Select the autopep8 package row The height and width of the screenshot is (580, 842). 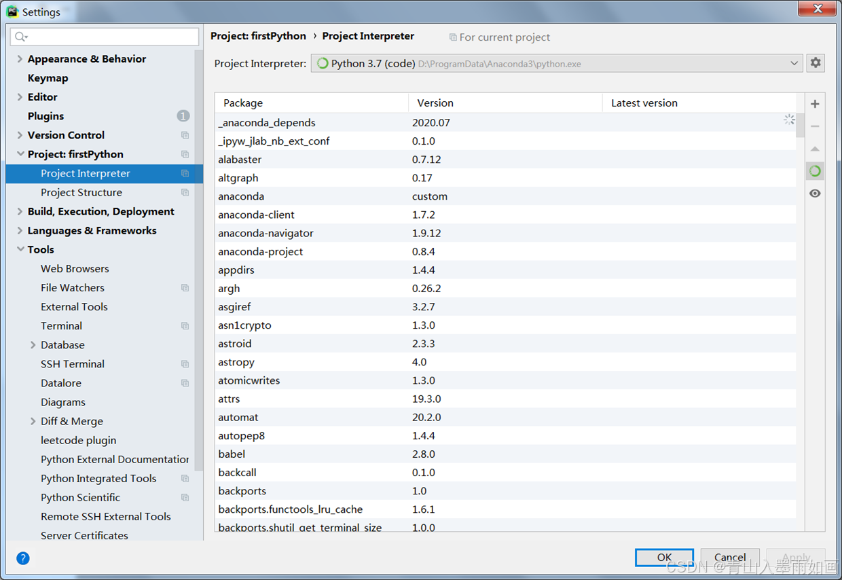(505, 435)
